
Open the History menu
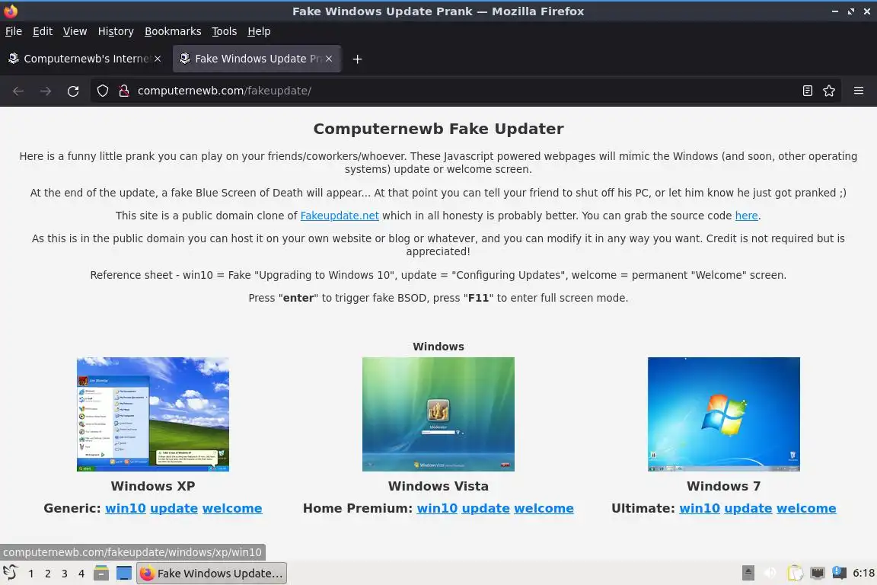coord(116,31)
